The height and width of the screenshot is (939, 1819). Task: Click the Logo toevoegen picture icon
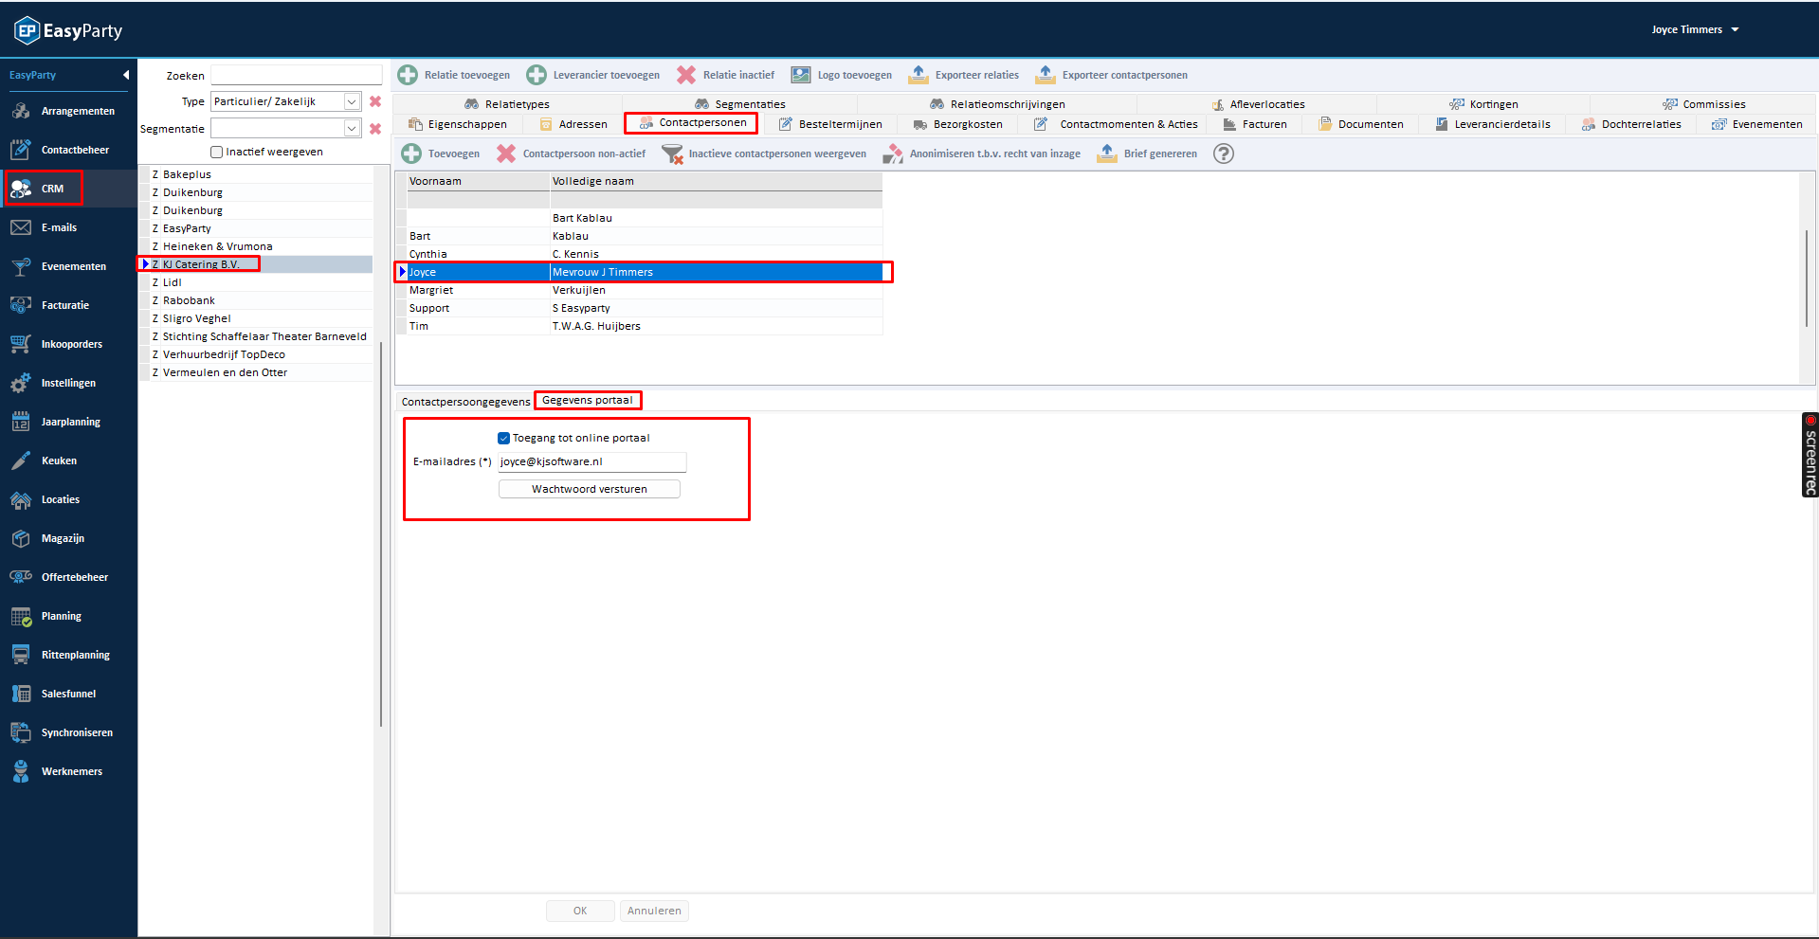801,75
